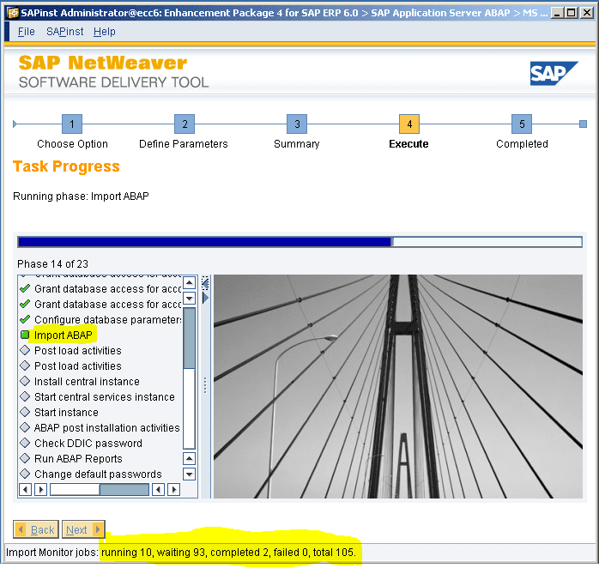Screen dimensions: 599x568
Task: Click step 4 Execute marker
Action: pyautogui.click(x=409, y=124)
